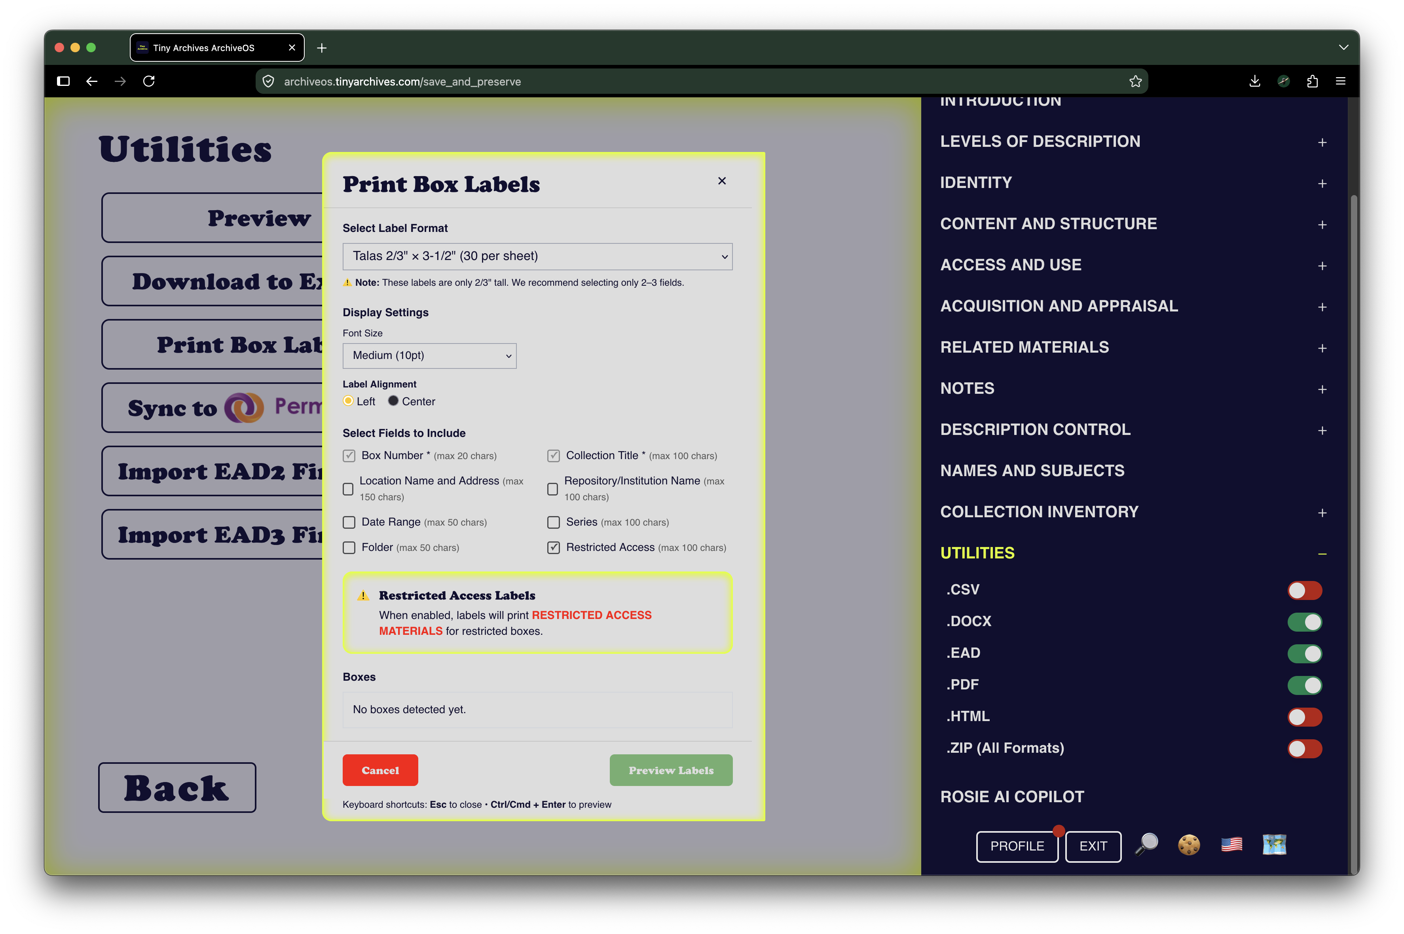This screenshot has width=1404, height=934.
Task: Click the site shield security icon
Action: (269, 82)
